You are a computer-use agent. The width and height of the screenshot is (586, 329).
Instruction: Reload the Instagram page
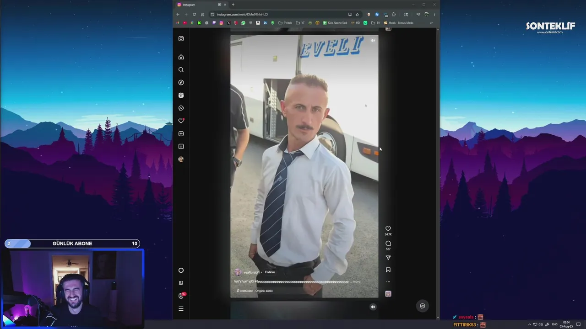pyautogui.click(x=194, y=14)
